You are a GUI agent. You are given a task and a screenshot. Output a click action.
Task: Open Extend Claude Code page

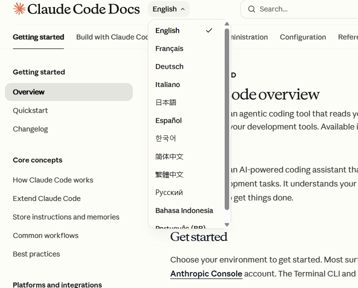coord(46,198)
